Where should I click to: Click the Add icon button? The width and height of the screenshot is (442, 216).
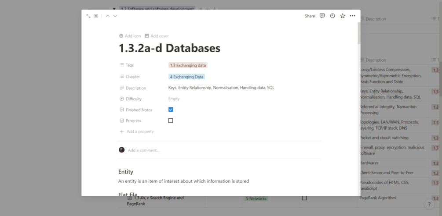pos(130,36)
